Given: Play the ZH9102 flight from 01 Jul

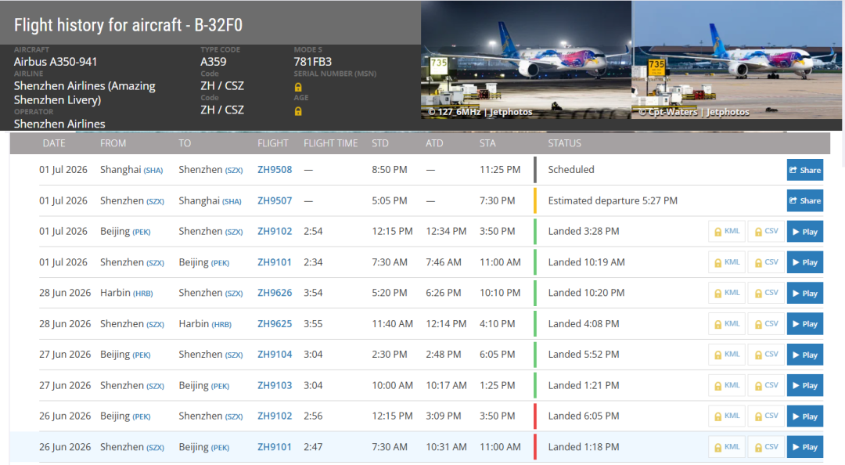Looking at the screenshot, I should 804,232.
